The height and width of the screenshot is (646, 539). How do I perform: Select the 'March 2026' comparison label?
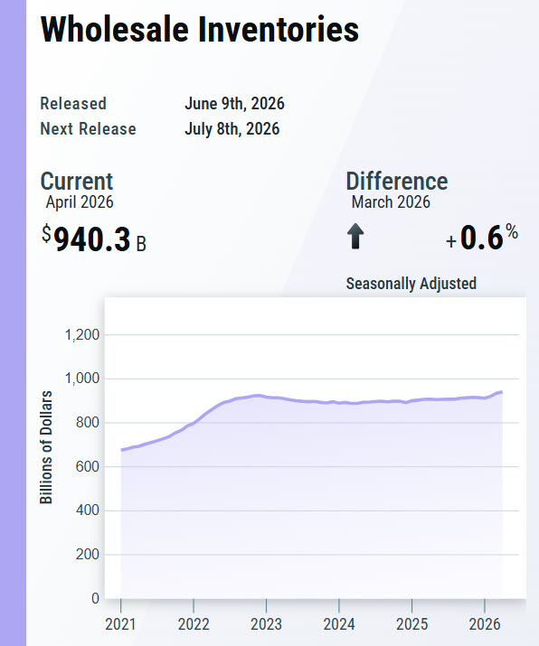pyautogui.click(x=391, y=202)
